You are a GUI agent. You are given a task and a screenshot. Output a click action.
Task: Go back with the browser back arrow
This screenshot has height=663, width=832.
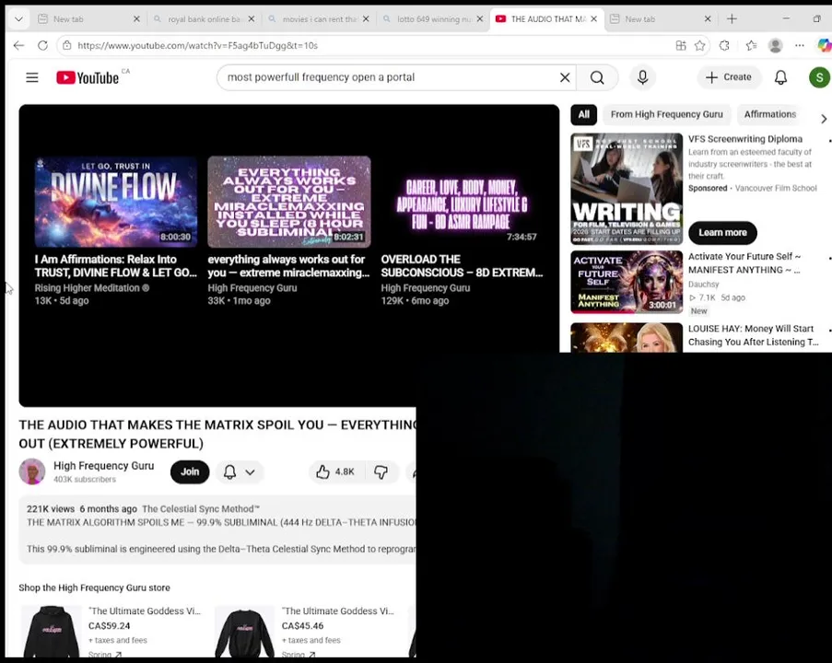coord(19,46)
